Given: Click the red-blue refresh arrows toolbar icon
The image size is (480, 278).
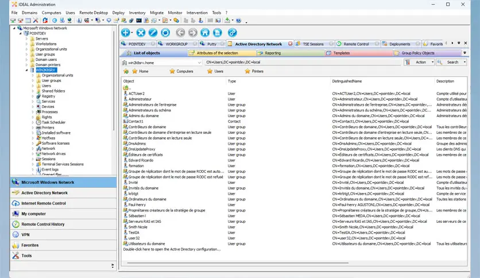Looking at the screenshot, I should click(x=45, y=21).
